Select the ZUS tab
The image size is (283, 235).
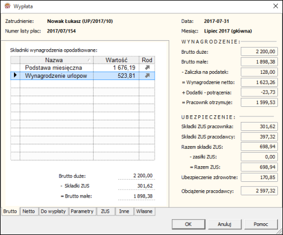point(105,211)
